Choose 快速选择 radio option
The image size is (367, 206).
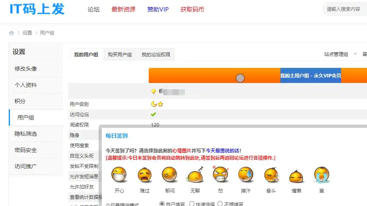click(x=192, y=204)
